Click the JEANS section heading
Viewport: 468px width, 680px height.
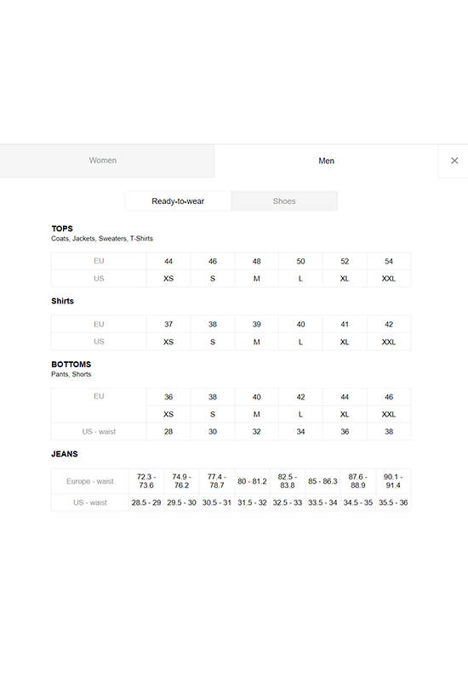[65, 454]
